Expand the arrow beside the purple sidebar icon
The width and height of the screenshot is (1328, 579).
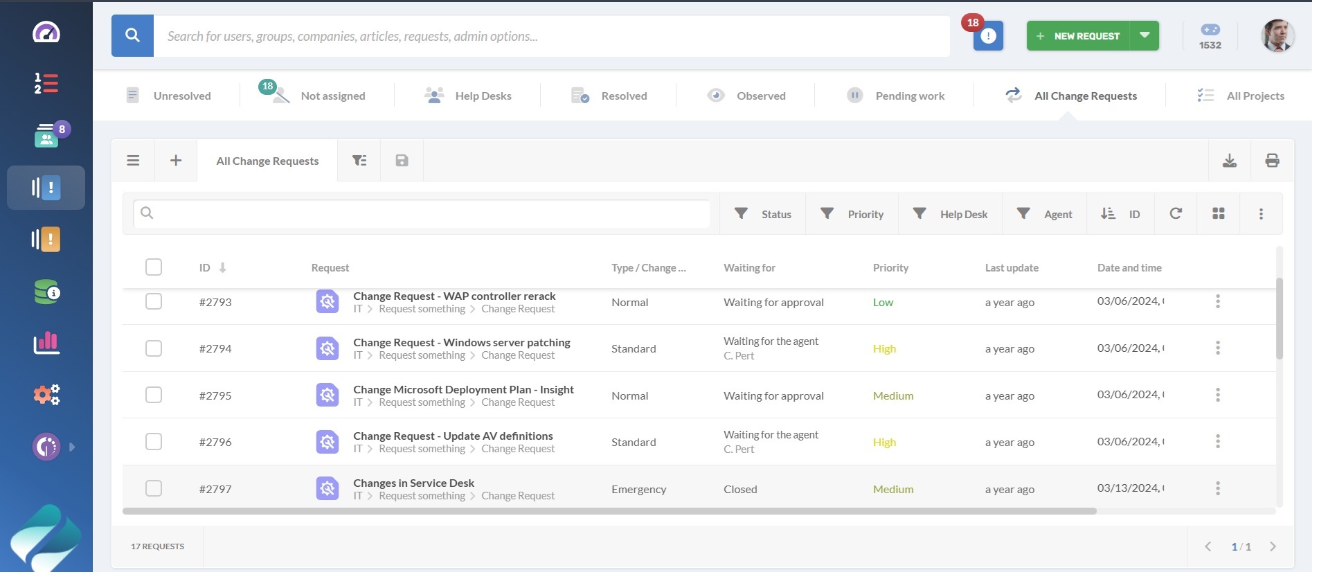coord(72,447)
